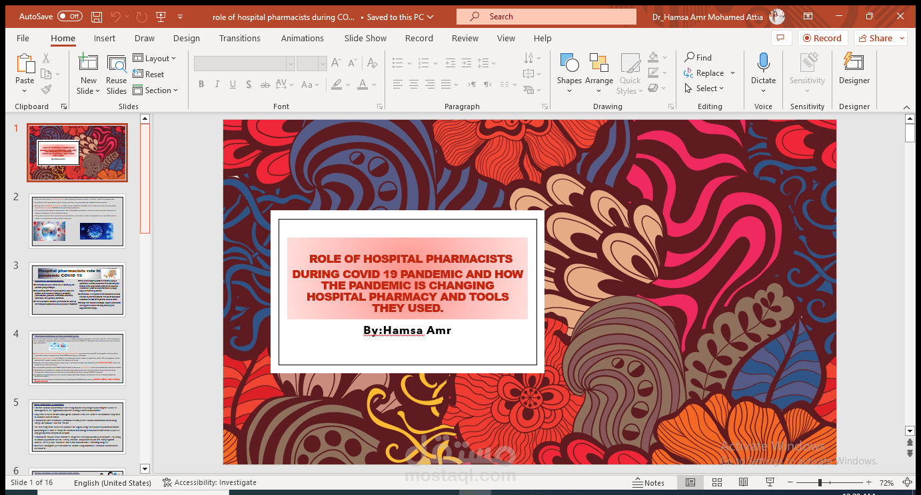The width and height of the screenshot is (921, 495).
Task: Click the Cut scissors icon
Action: (46, 59)
